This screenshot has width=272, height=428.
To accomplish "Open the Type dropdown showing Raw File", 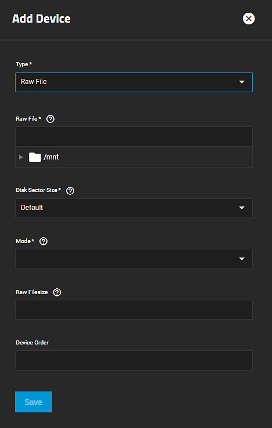I will point(134,82).
